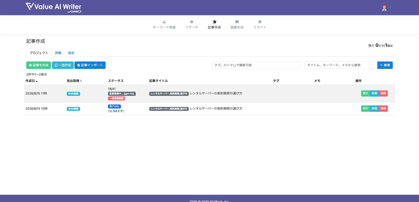Click 投稿 button in the 11時 row
This screenshot has width=419, height=202.
click(x=374, y=93)
